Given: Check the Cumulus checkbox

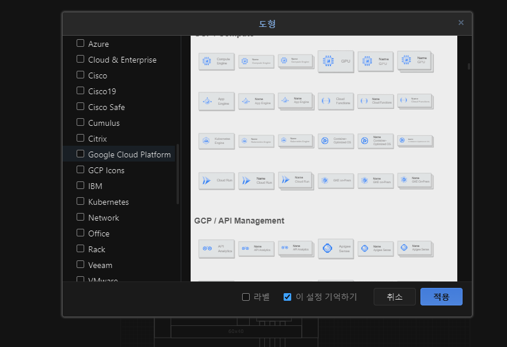Looking at the screenshot, I should click(80, 122).
